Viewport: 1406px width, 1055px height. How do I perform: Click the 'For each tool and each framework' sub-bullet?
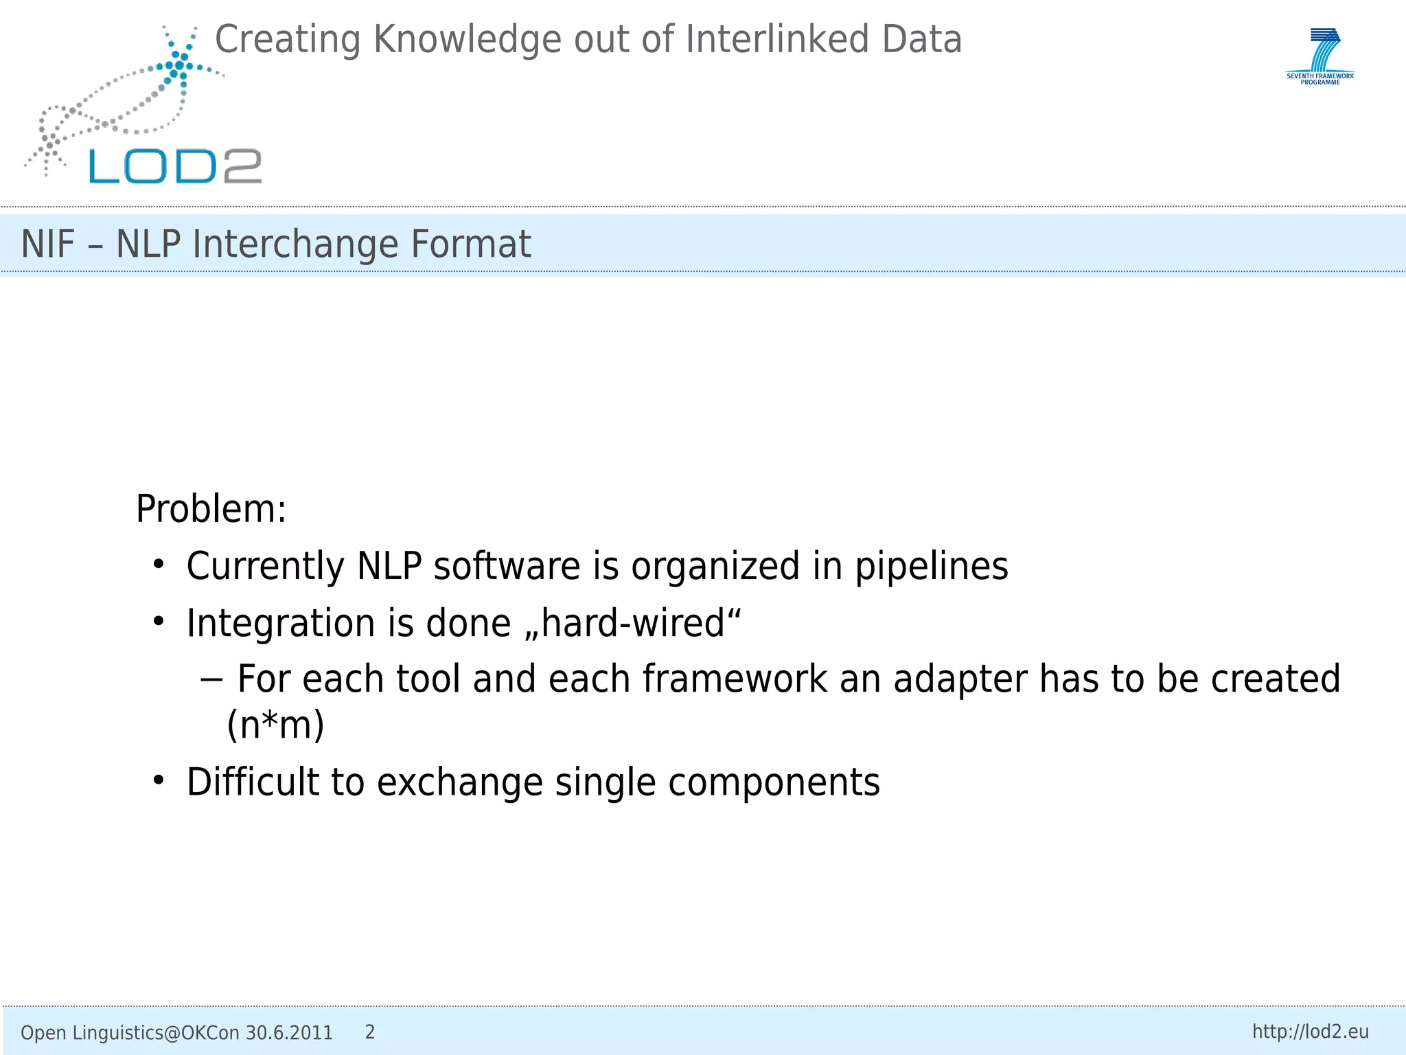[788, 679]
